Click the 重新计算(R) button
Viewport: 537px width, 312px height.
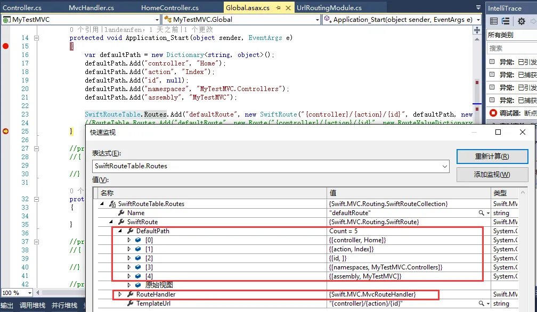[x=492, y=157]
